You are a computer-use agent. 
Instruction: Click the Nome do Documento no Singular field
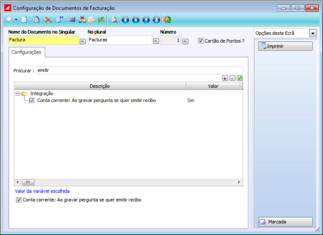pyautogui.click(x=44, y=40)
